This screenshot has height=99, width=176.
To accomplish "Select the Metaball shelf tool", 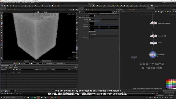I will pos(50,6).
